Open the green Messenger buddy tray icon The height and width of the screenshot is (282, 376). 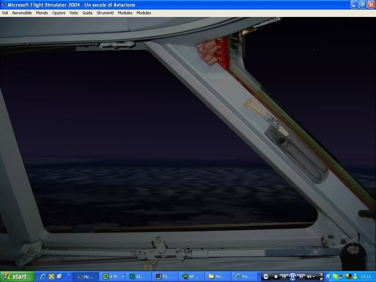355,277
